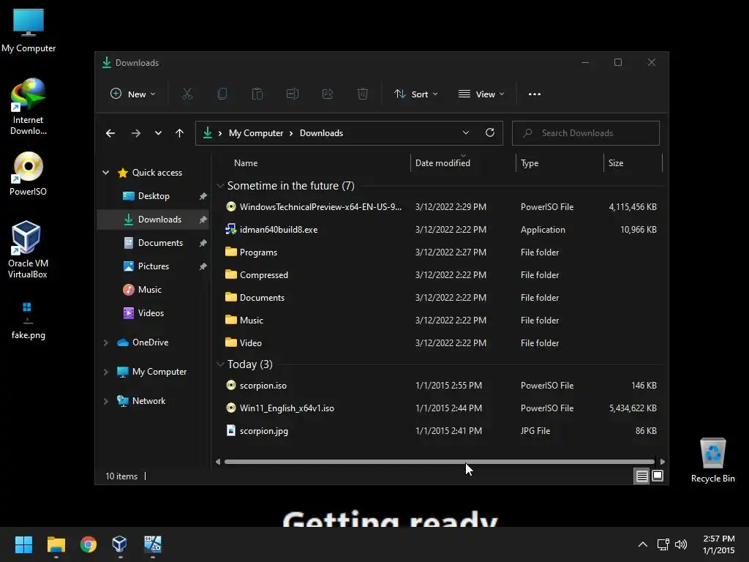Sort by Date modified column header
749x562 pixels.
pos(463,163)
